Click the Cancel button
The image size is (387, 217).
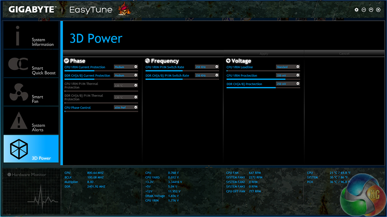pyautogui.click(x=344, y=53)
